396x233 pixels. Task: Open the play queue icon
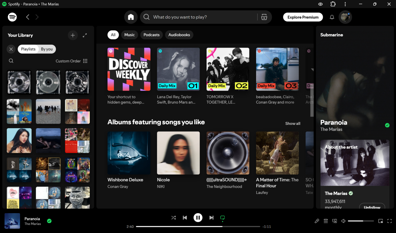point(326,221)
